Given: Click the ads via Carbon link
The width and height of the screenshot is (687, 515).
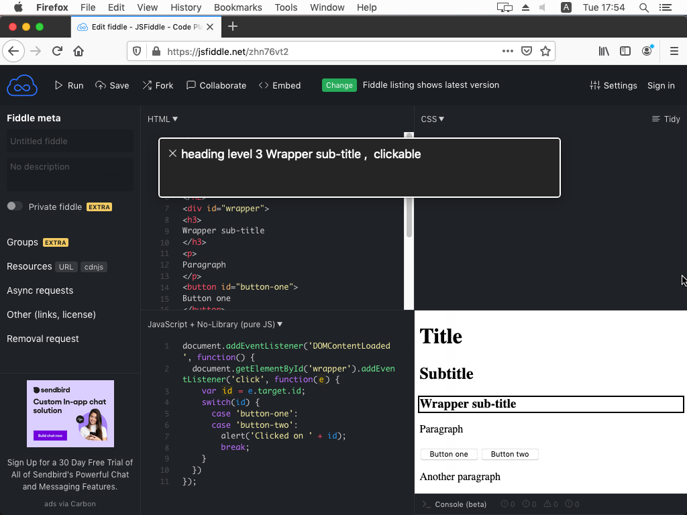Looking at the screenshot, I should (x=70, y=504).
